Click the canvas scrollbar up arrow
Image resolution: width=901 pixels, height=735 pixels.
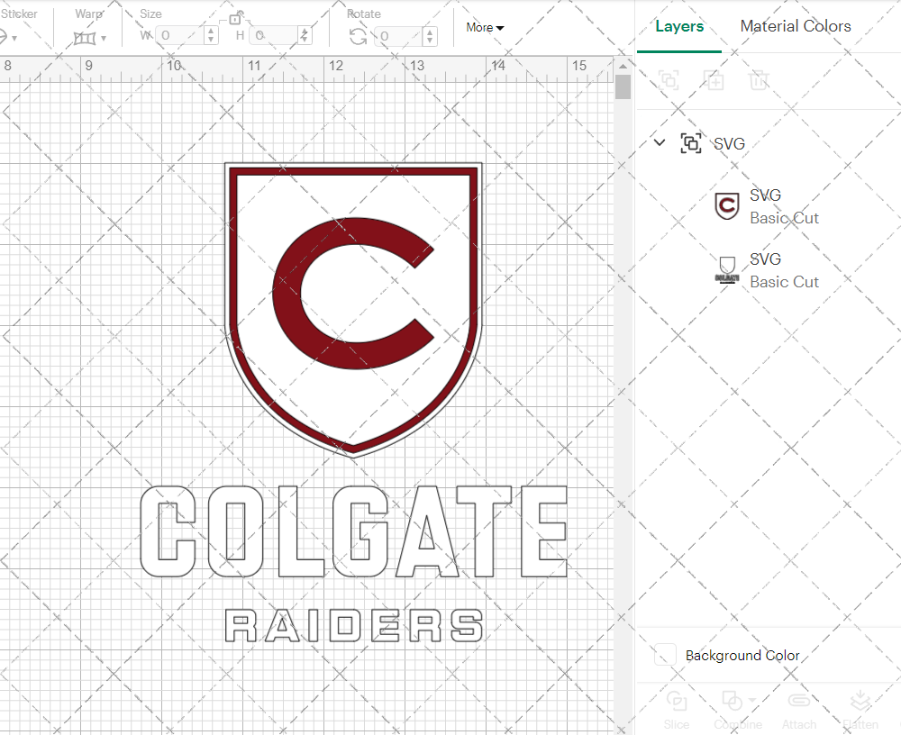(623, 66)
